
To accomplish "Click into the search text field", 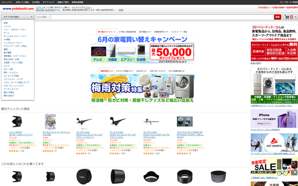I will (160, 17).
